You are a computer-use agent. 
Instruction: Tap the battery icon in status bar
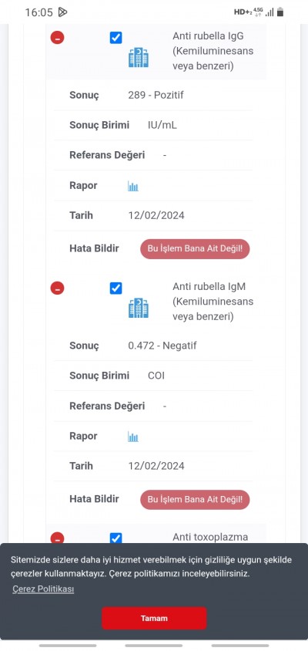tap(280, 12)
